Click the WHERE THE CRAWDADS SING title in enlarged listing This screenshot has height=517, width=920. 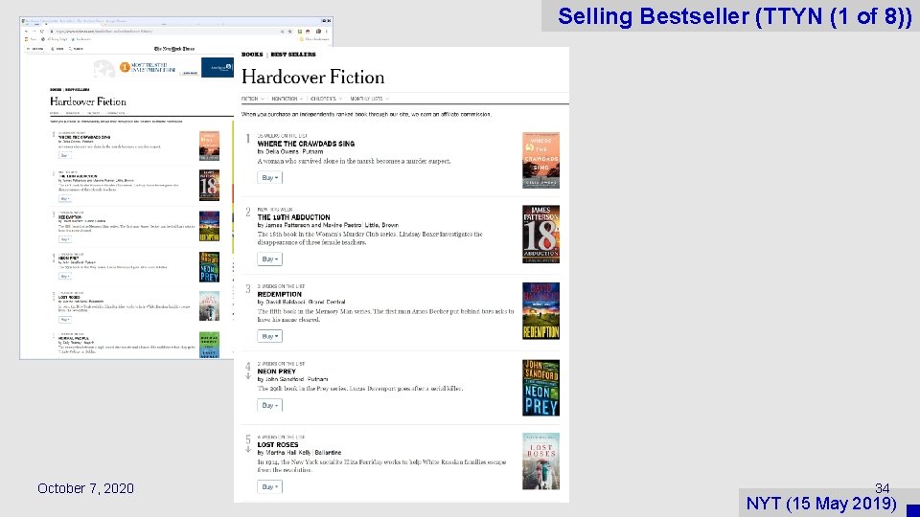[306, 144]
